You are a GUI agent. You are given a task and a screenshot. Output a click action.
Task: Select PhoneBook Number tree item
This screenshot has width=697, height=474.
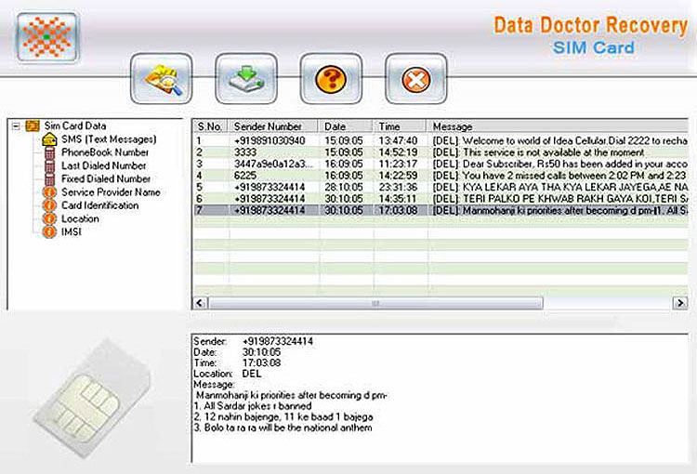[x=105, y=152]
